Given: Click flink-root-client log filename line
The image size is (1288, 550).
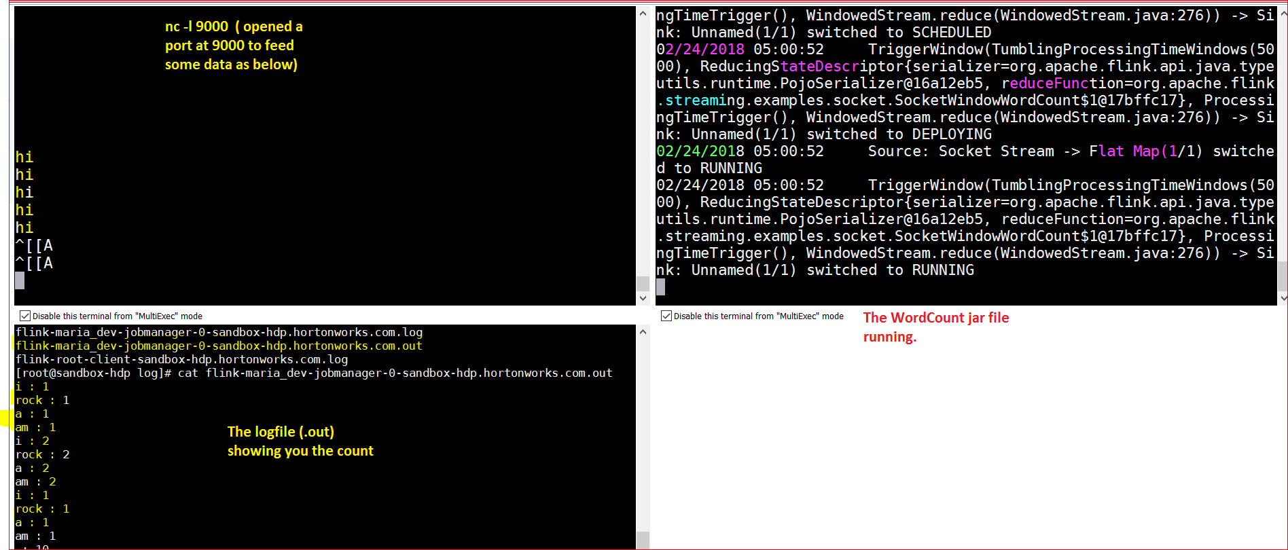Looking at the screenshot, I should 181,359.
